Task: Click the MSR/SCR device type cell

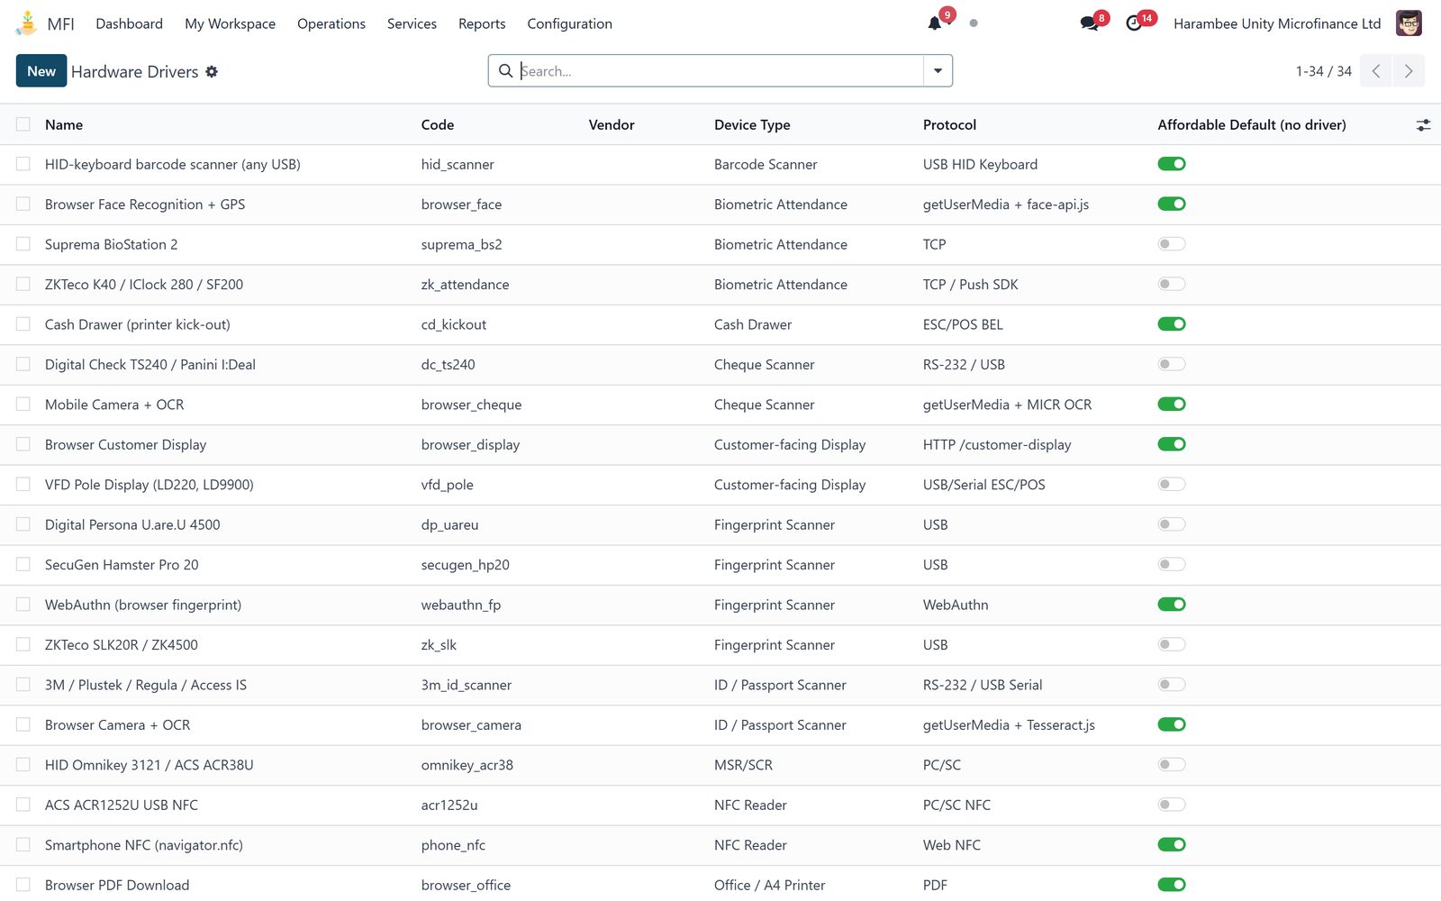Action: 743,765
